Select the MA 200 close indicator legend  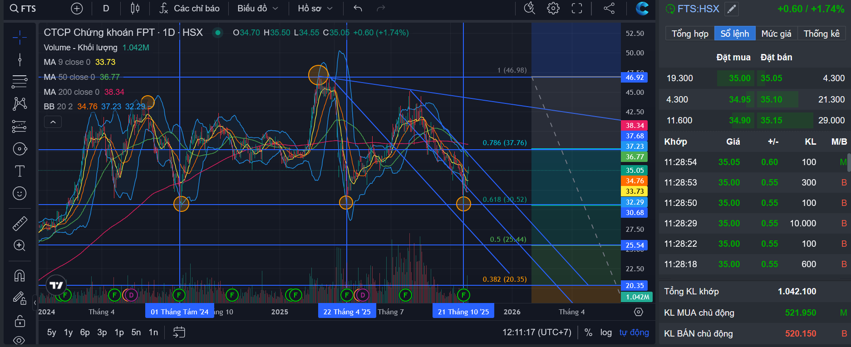coord(84,92)
